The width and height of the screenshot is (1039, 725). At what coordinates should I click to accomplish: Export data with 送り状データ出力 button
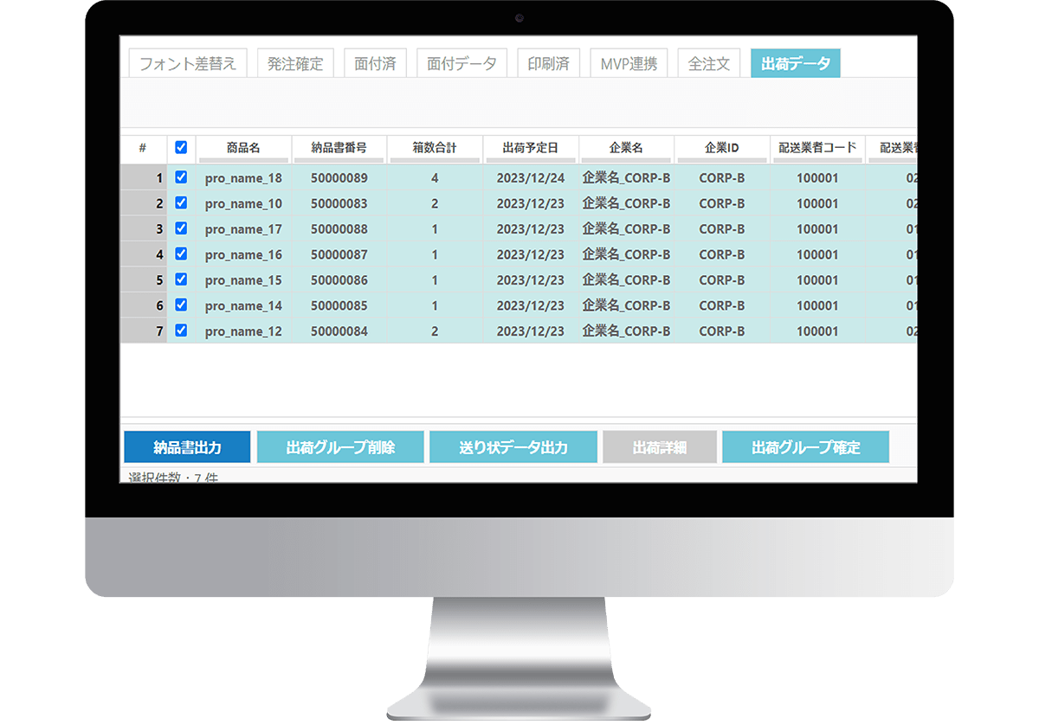513,447
